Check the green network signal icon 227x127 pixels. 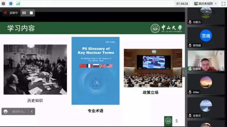coord(18,4)
